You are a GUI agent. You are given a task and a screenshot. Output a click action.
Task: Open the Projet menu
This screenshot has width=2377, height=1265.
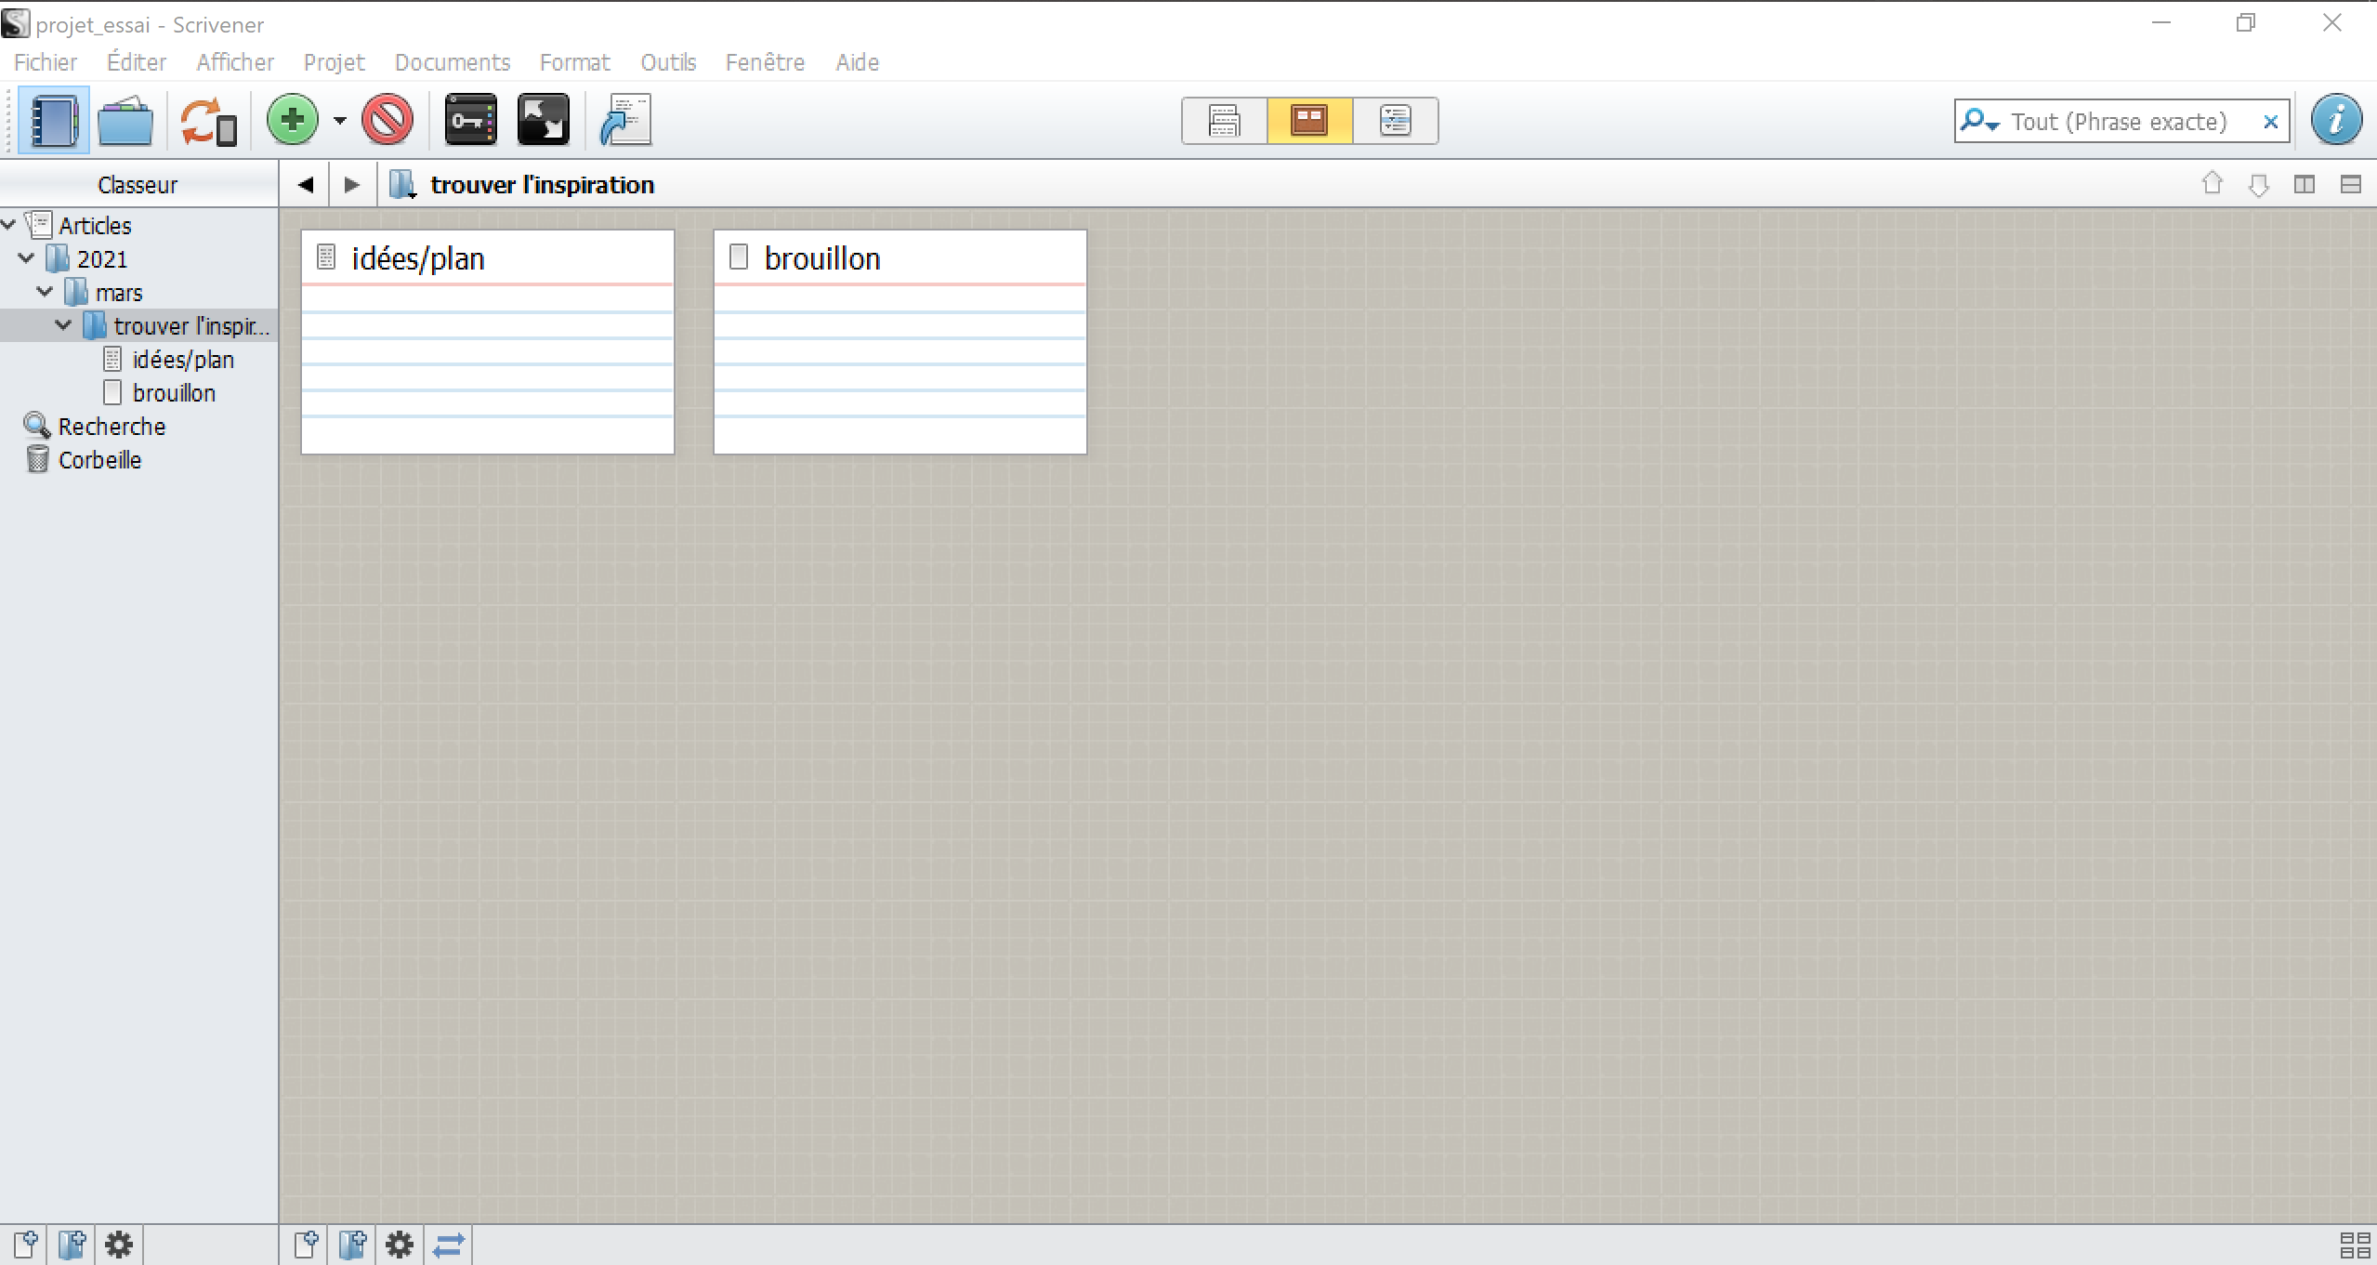pyautogui.click(x=334, y=62)
